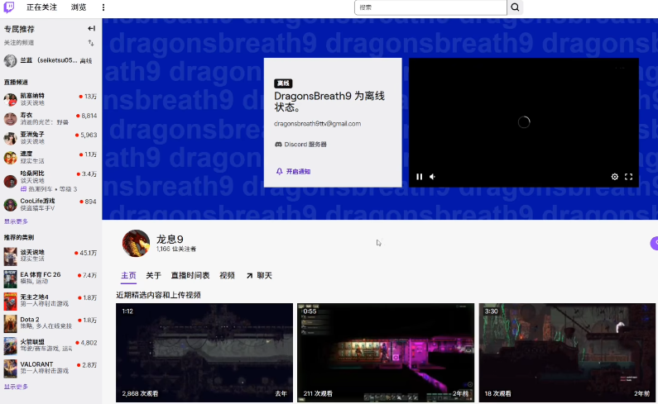Open 速度 live channel
Screen dimensions: 658x404
50,157
